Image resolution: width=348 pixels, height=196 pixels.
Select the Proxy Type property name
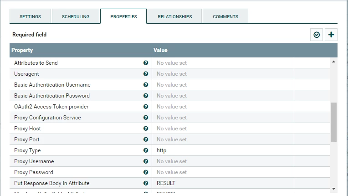point(27,150)
